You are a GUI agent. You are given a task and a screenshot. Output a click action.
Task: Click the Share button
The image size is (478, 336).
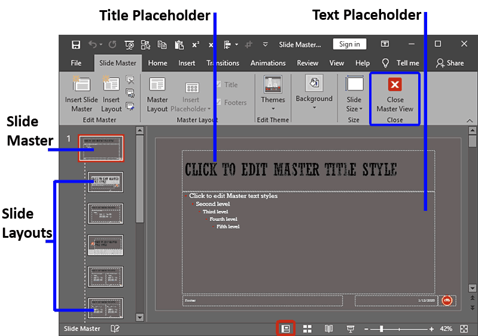click(450, 63)
